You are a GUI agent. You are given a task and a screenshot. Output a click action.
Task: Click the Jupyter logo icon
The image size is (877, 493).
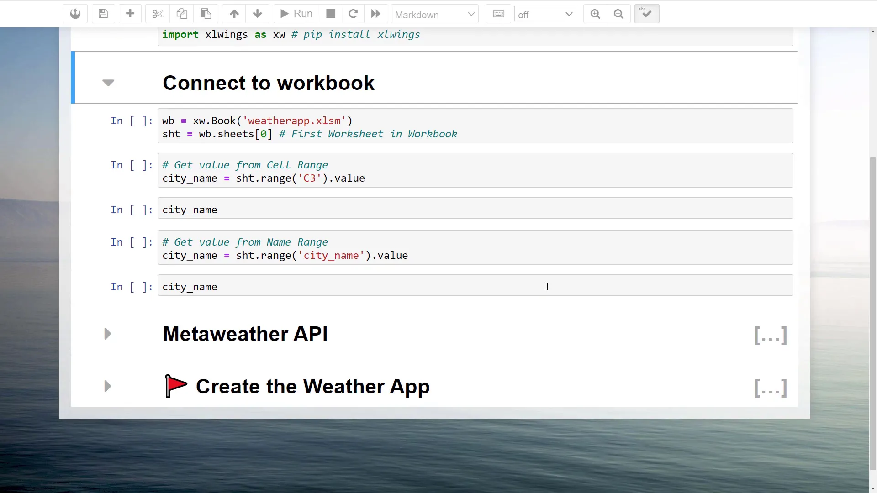point(75,14)
